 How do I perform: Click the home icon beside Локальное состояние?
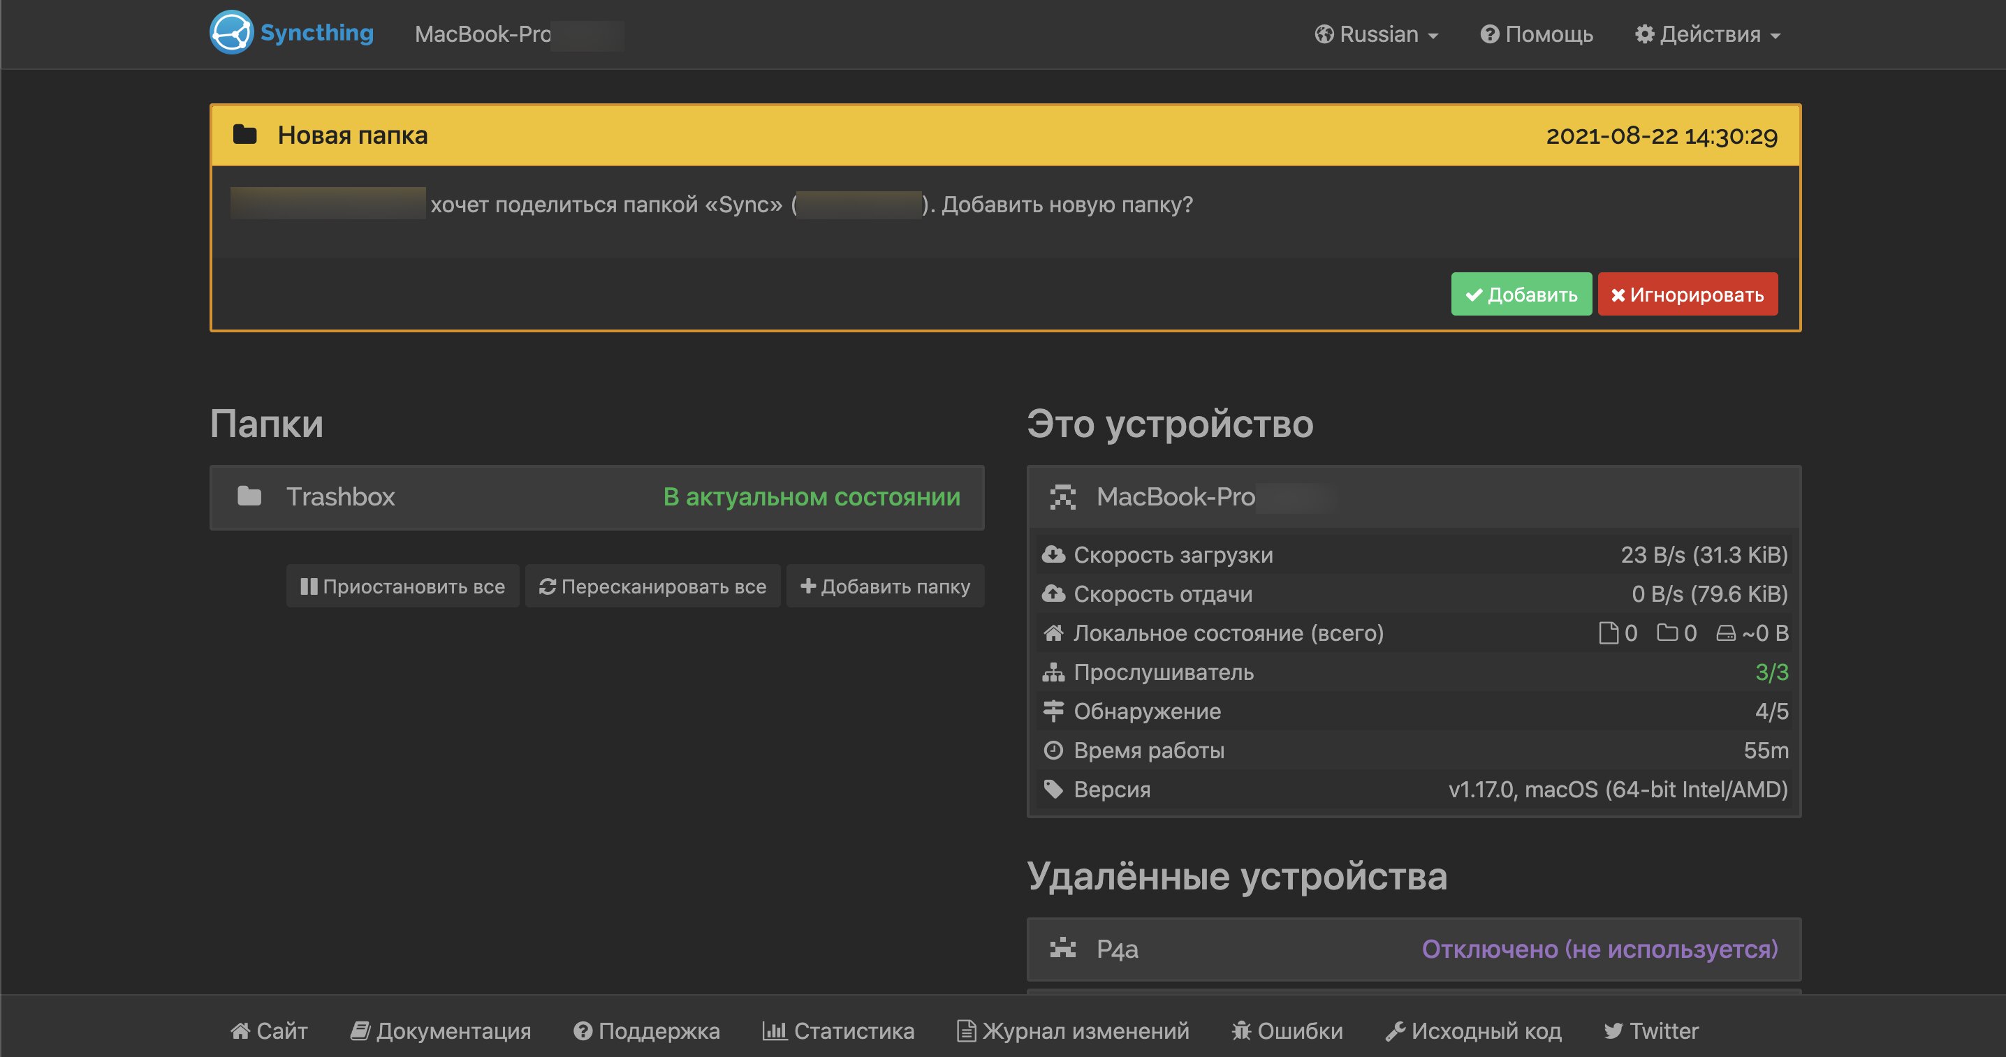tap(1053, 633)
